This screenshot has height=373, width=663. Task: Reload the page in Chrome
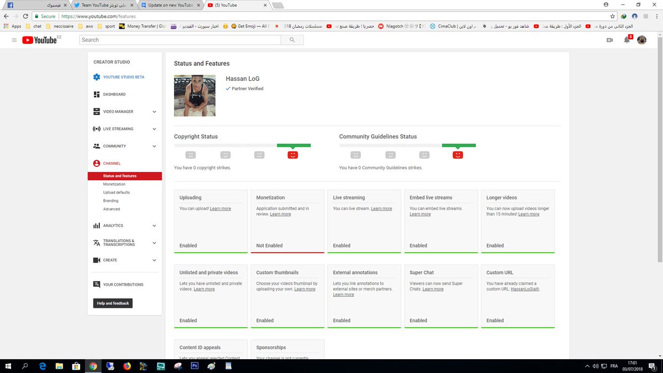pyautogui.click(x=25, y=17)
